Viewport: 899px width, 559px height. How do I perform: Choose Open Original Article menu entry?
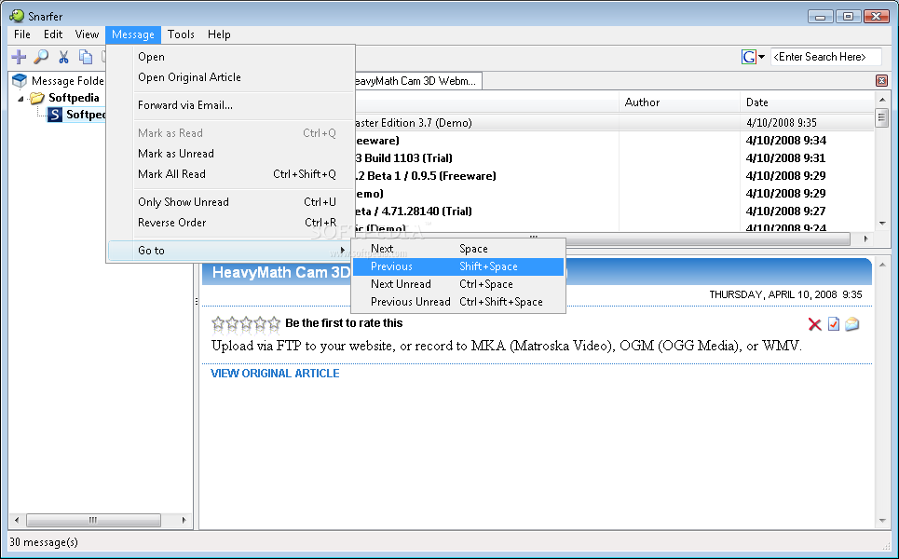pos(231,77)
